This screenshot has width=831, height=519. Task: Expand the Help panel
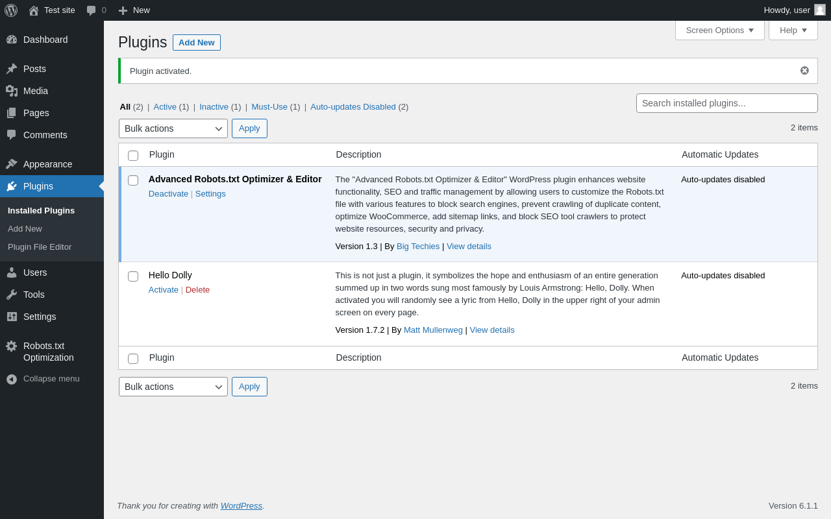793,30
